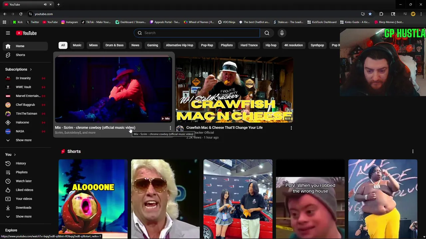
Task: Select the Synthpop filter chip
Action: pos(317,45)
